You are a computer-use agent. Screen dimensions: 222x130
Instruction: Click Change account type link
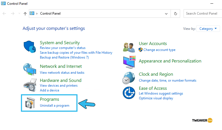point(159,50)
